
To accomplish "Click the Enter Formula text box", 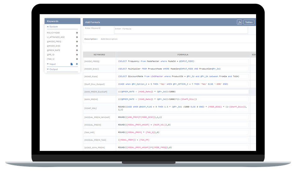I will point(181,30).
